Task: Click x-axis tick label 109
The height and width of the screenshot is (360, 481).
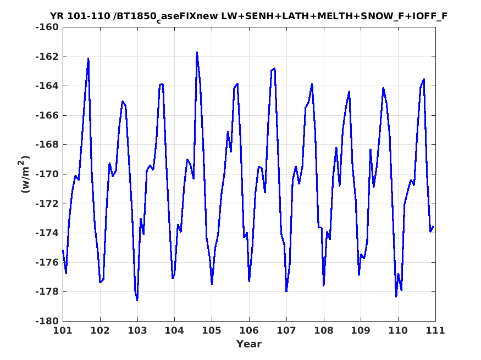Action: pyautogui.click(x=361, y=330)
